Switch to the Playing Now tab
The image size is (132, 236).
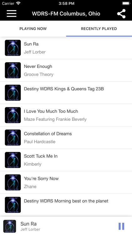(33, 29)
